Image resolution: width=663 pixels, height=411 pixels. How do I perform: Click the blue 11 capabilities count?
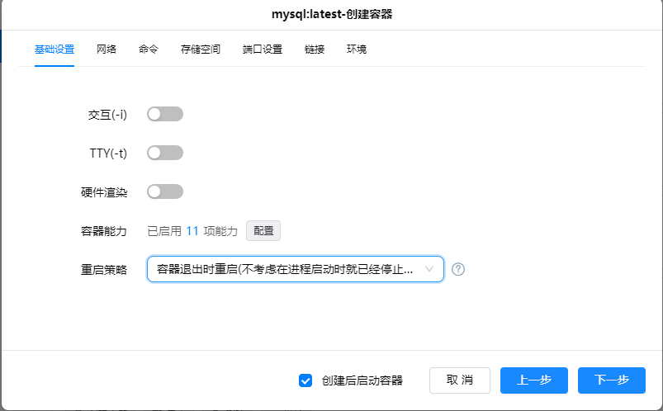pyautogui.click(x=192, y=231)
